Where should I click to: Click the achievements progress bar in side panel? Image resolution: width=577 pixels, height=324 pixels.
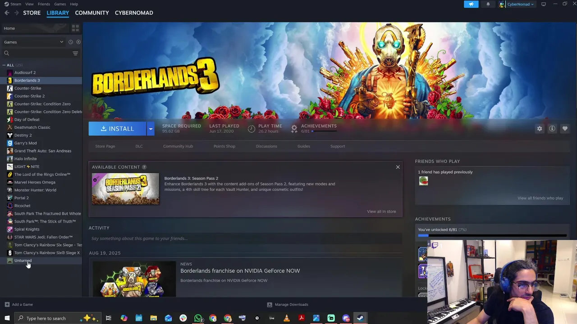coord(492,235)
